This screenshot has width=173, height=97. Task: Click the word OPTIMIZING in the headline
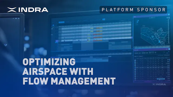49,62
